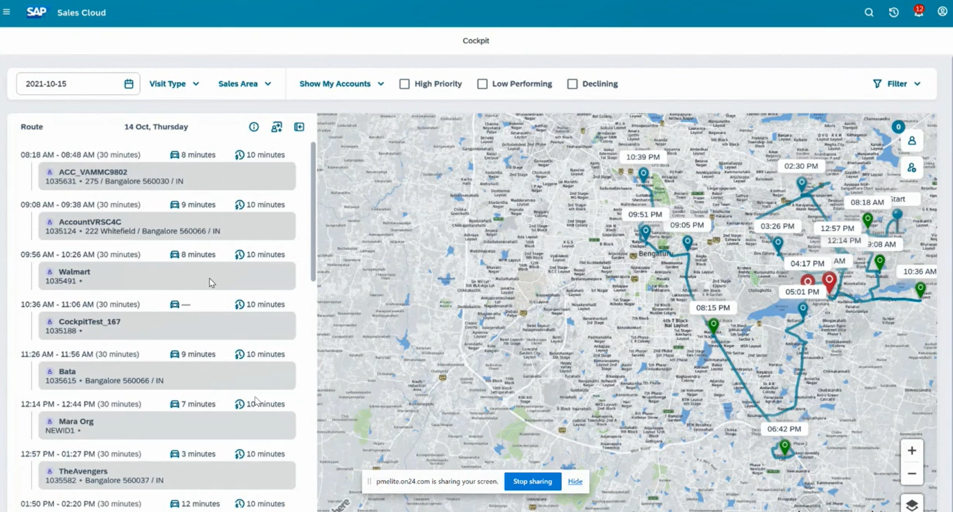This screenshot has height=512, width=953.
Task: Click the map pin at 02:30 PM
Action: click(801, 184)
